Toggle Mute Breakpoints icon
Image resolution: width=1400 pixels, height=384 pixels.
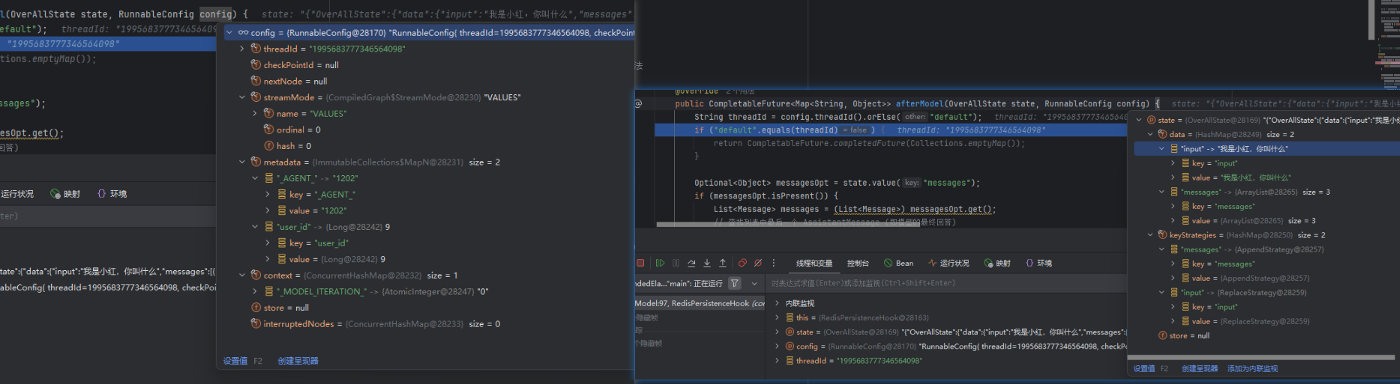pyautogui.click(x=758, y=263)
